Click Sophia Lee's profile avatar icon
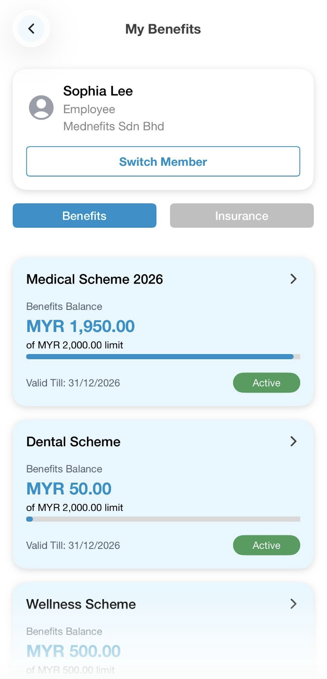 [41, 108]
